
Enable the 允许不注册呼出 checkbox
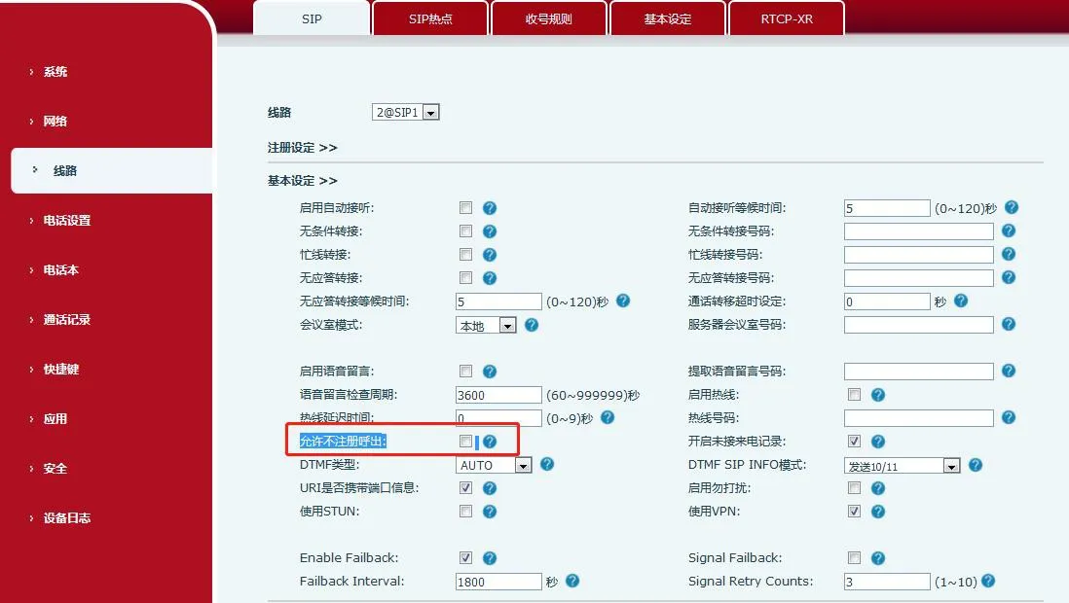tap(466, 441)
